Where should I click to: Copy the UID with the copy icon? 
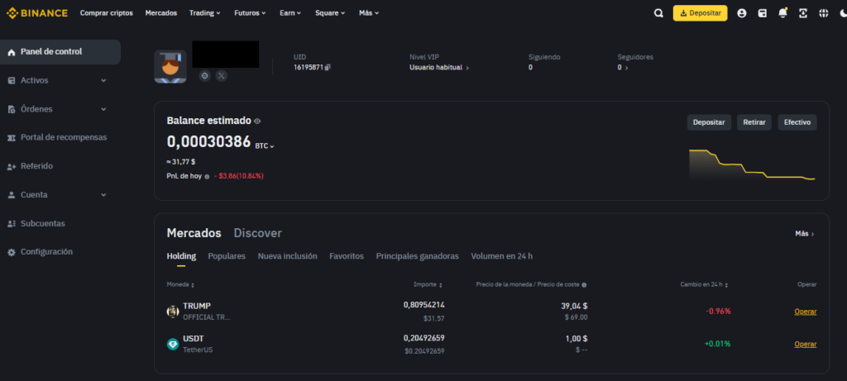tap(328, 68)
